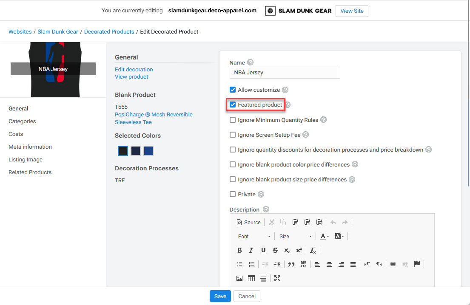
Task: Insert a numbered list
Action: click(x=239, y=264)
